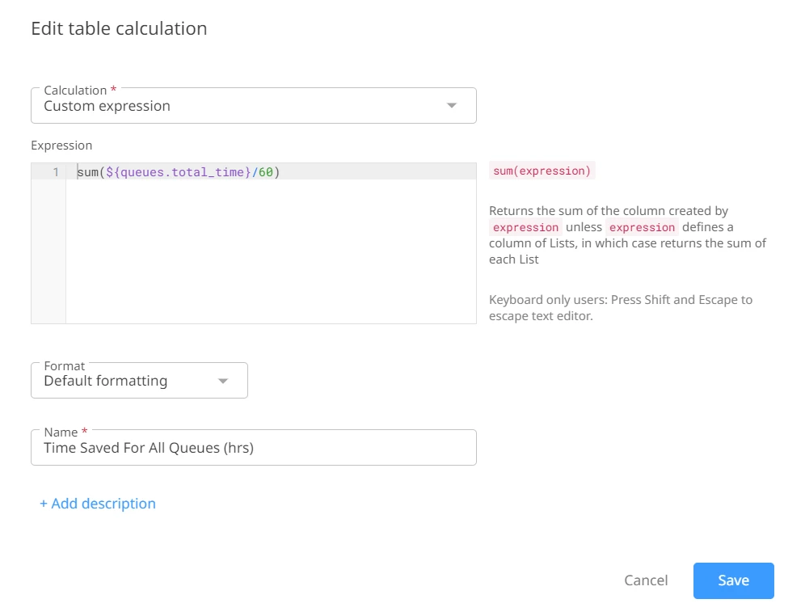This screenshot has height=616, width=805.
Task: Click the queues.total_time field reference
Action: click(x=178, y=172)
